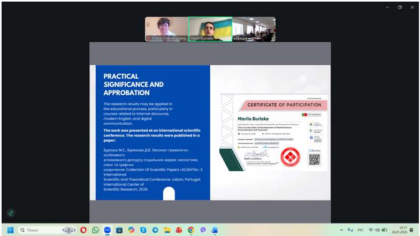Open File Explorer folder icon
This screenshot has width=420, height=236.
pyautogui.click(x=167, y=230)
